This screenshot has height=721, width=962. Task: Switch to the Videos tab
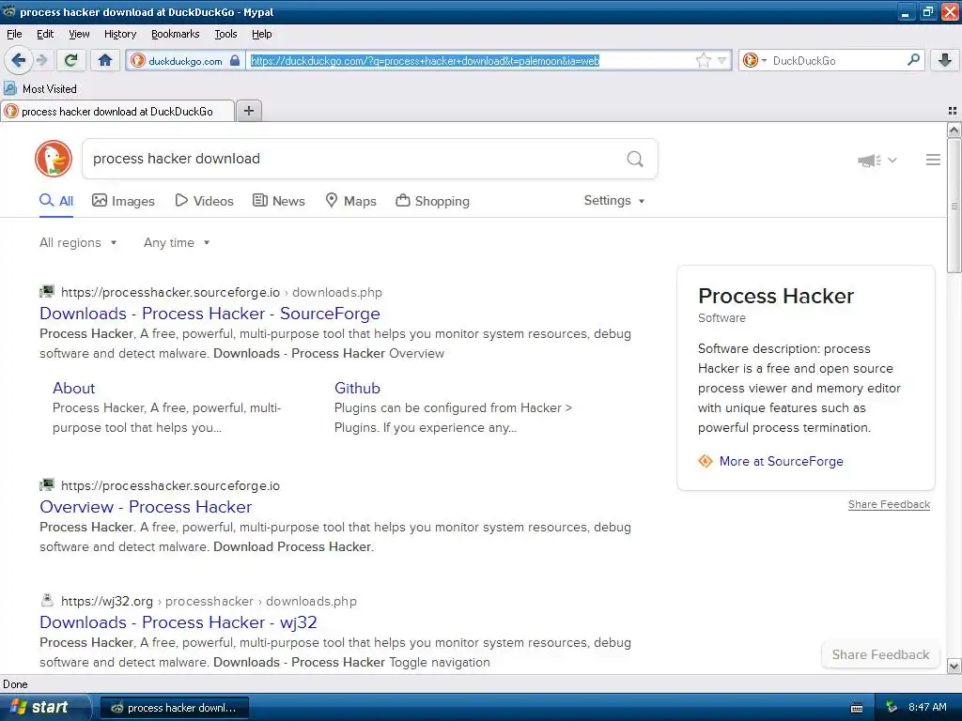pyautogui.click(x=204, y=201)
